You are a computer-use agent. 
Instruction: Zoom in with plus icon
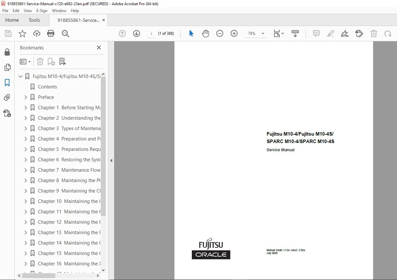234,33
